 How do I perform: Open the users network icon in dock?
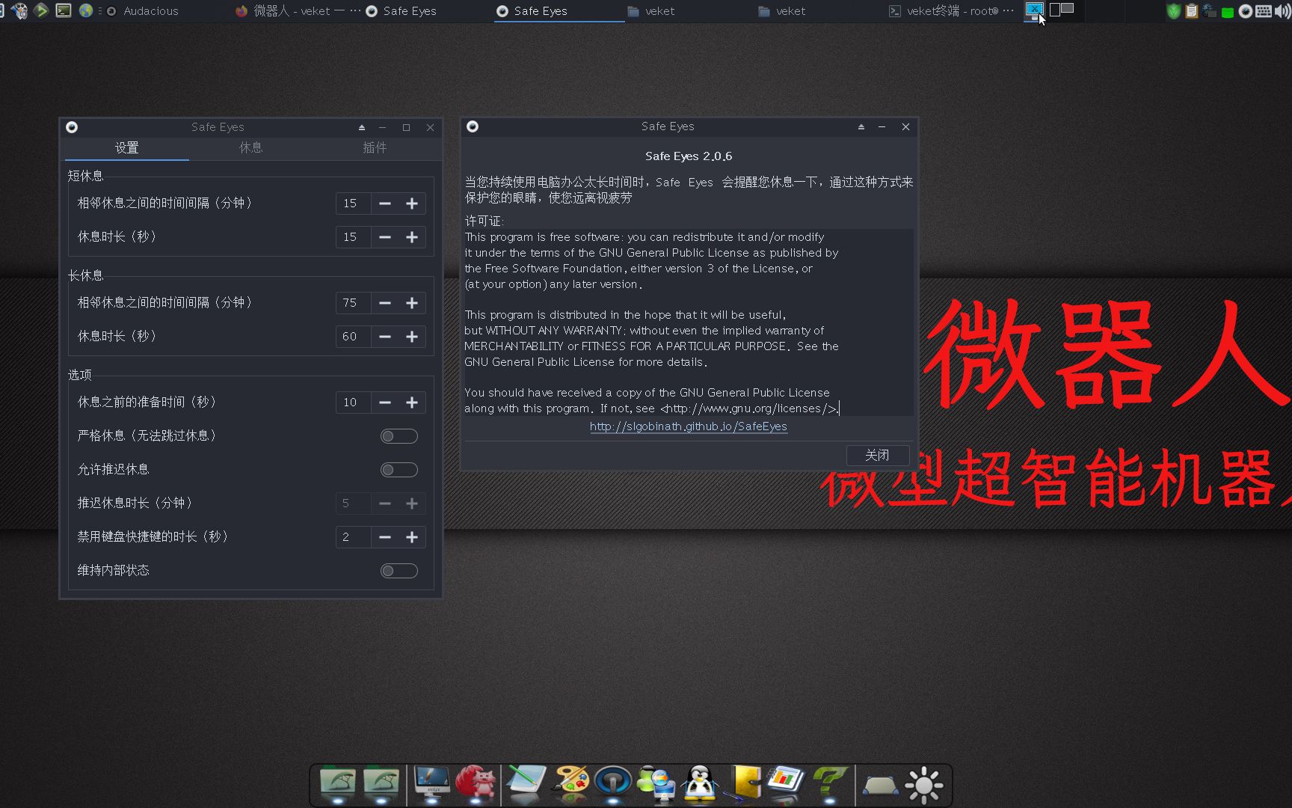pyautogui.click(x=656, y=784)
